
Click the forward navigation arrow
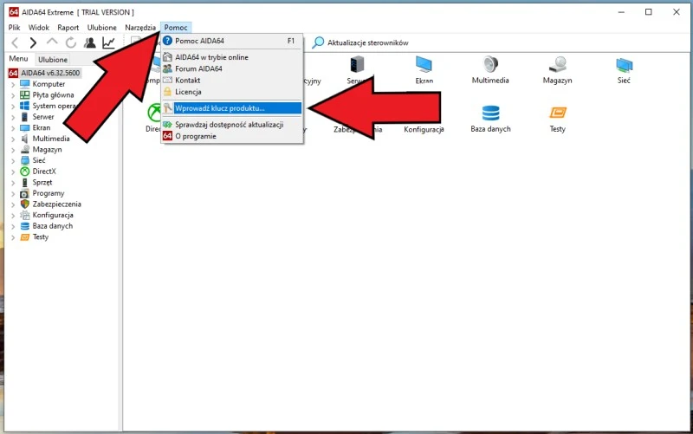coord(33,42)
